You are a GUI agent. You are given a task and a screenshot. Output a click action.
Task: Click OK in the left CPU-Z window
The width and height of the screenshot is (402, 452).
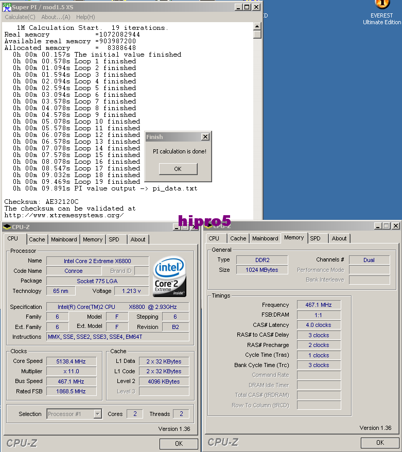(x=179, y=443)
